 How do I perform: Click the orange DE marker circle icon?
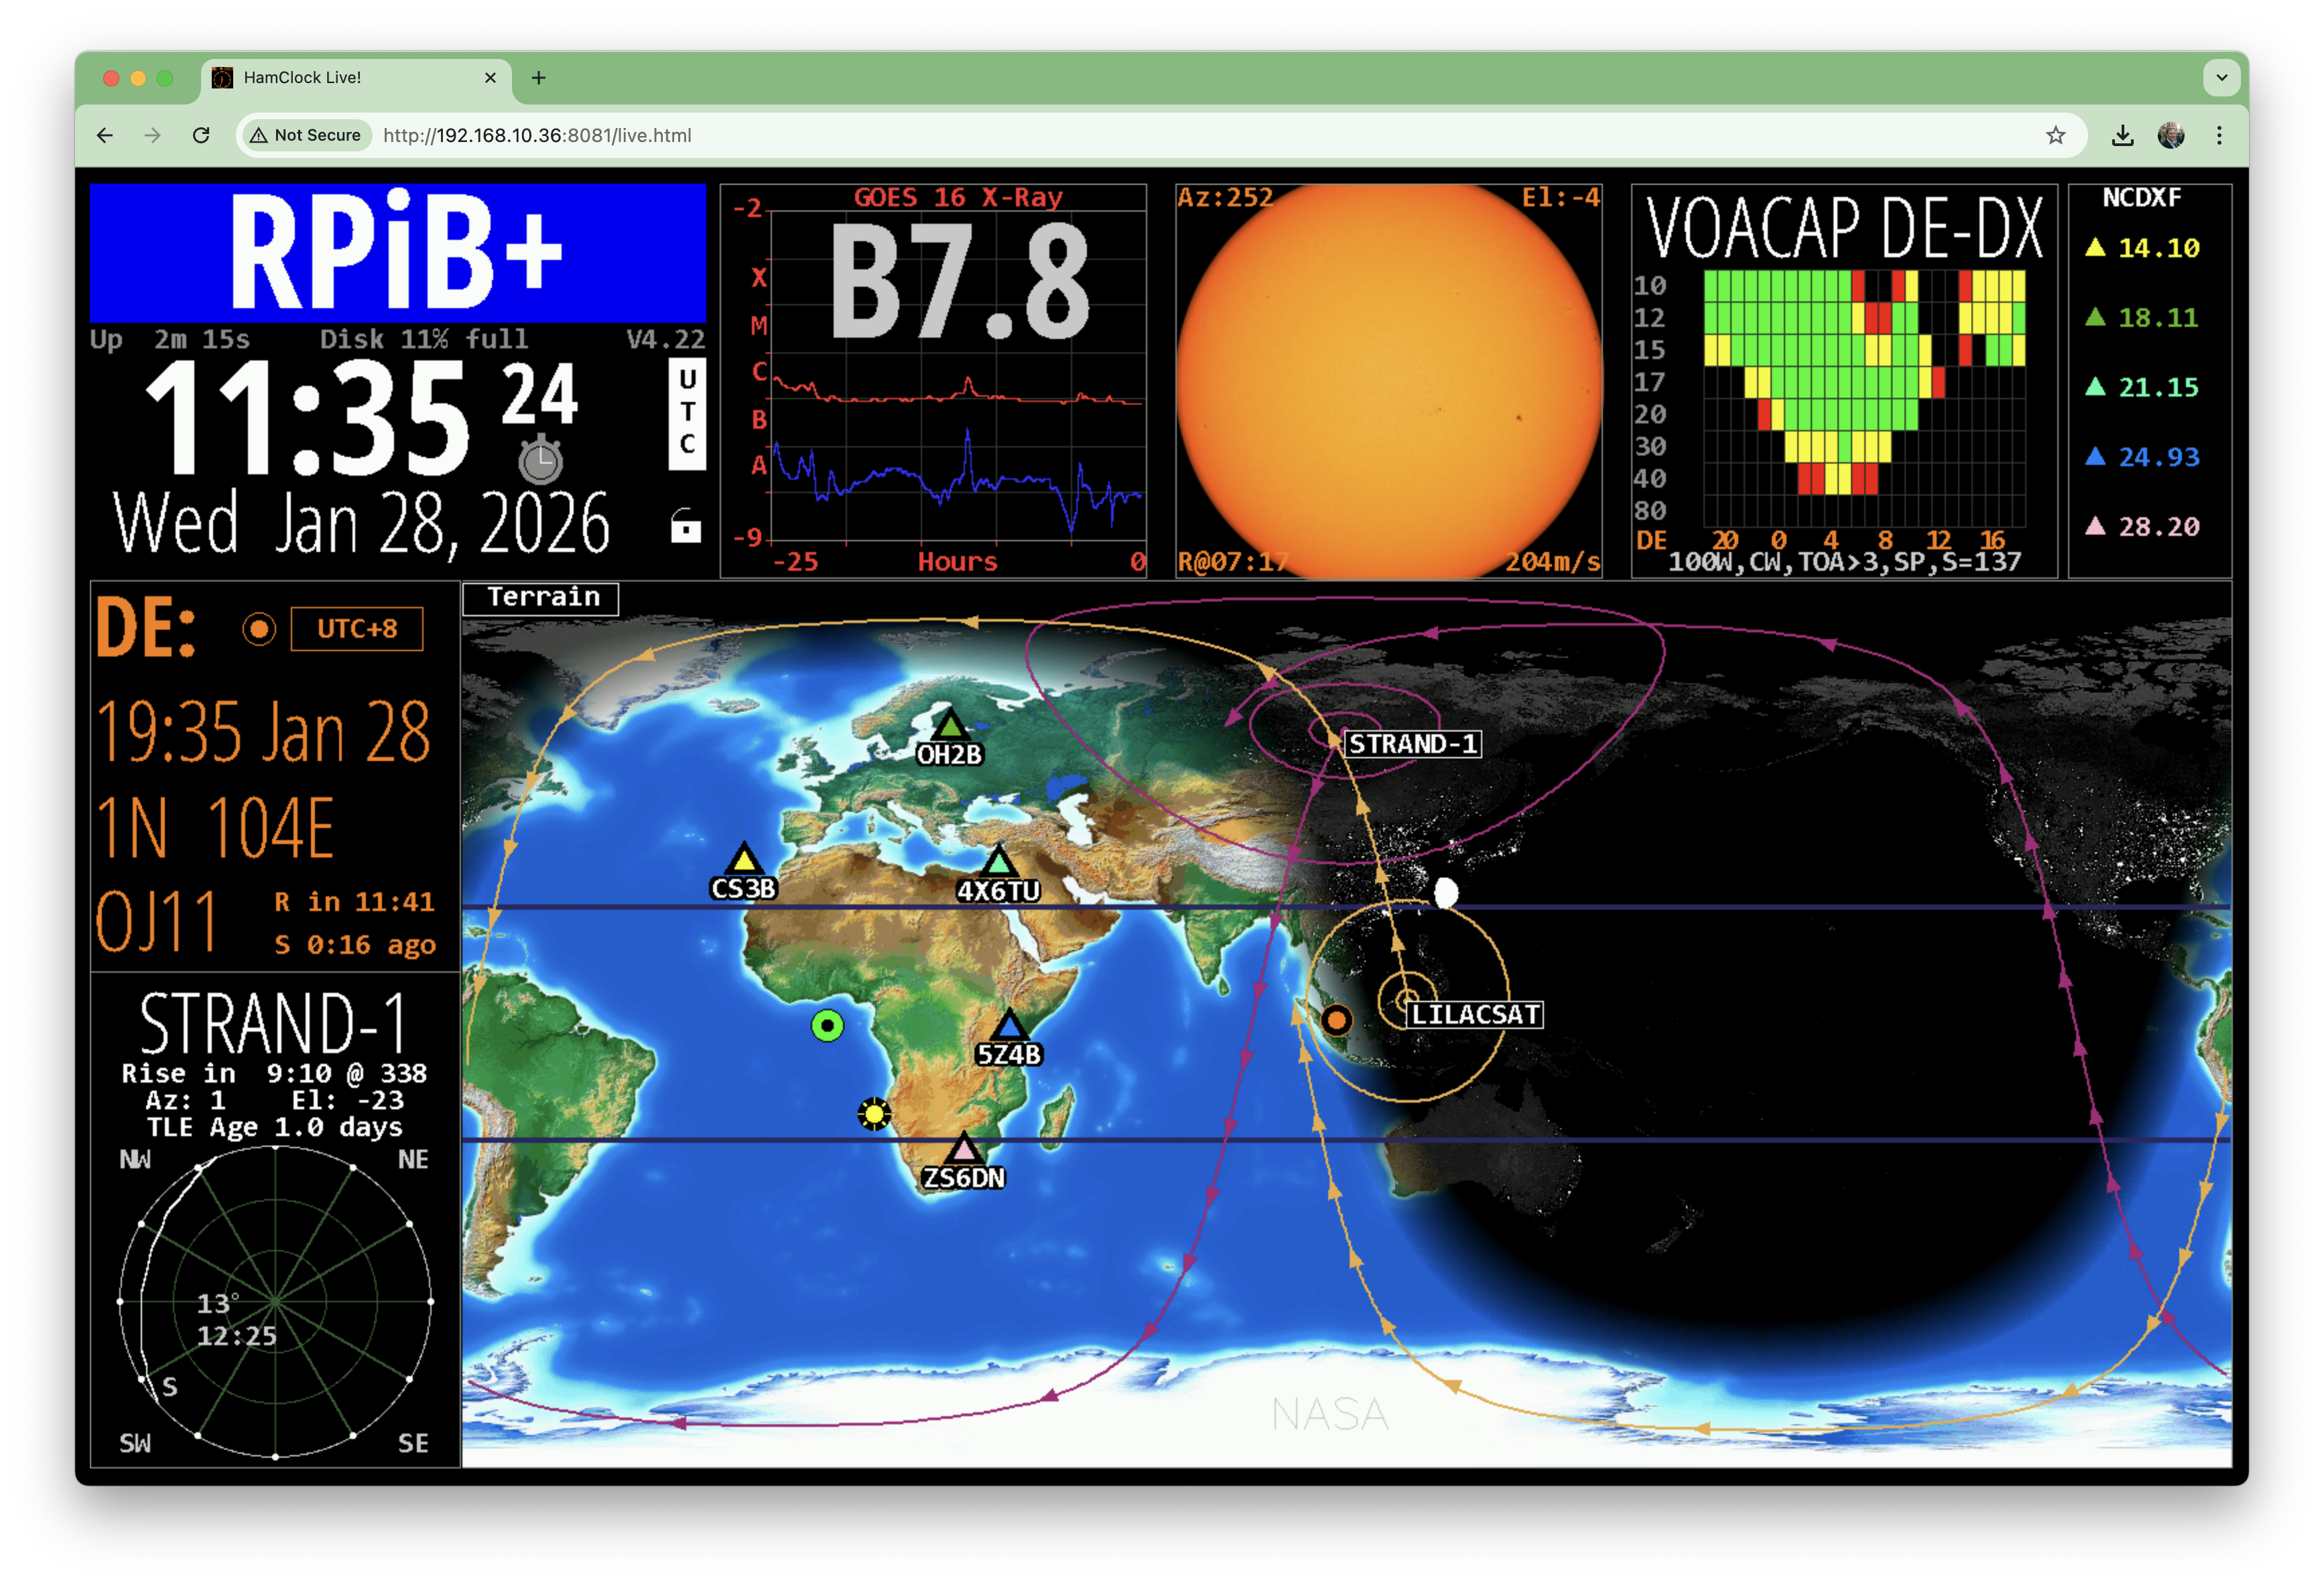click(x=259, y=628)
